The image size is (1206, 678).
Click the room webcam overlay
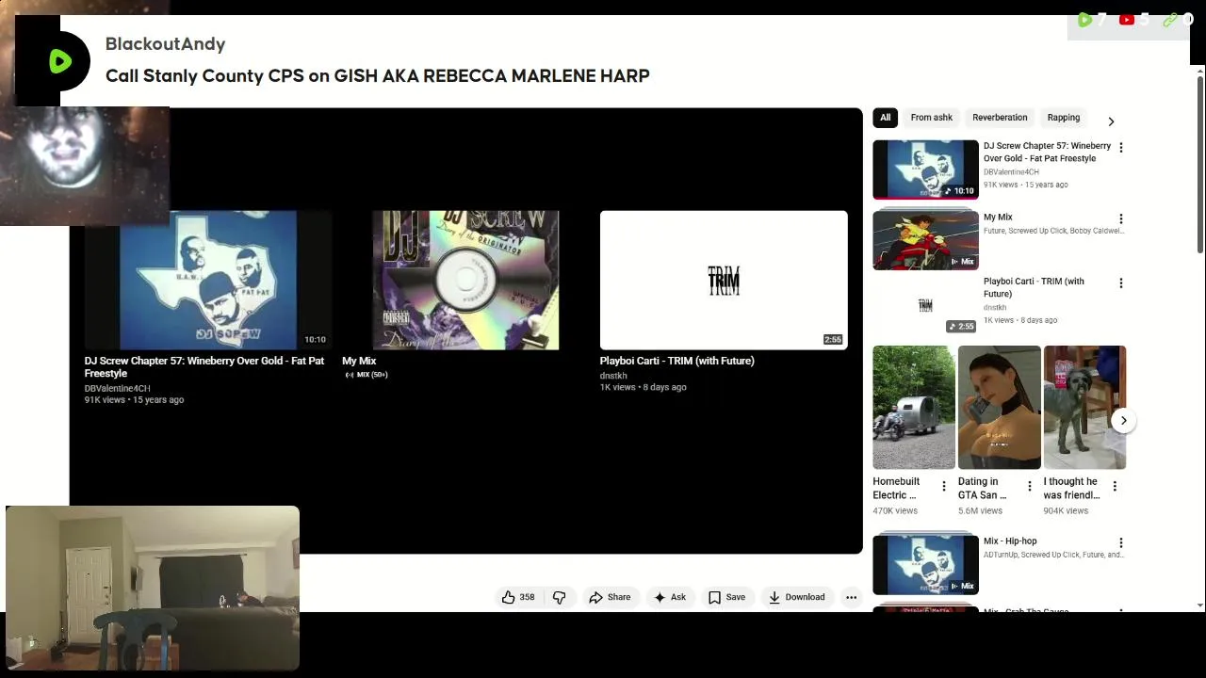[153, 589]
